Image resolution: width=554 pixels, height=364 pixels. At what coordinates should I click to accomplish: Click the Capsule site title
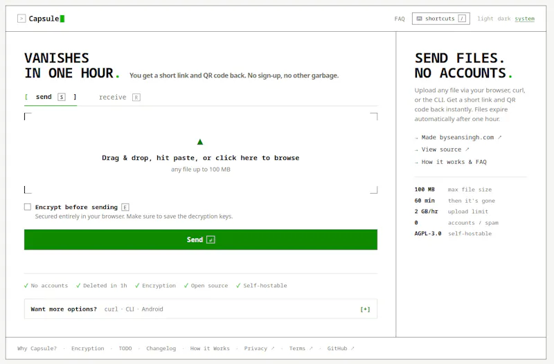(x=44, y=19)
